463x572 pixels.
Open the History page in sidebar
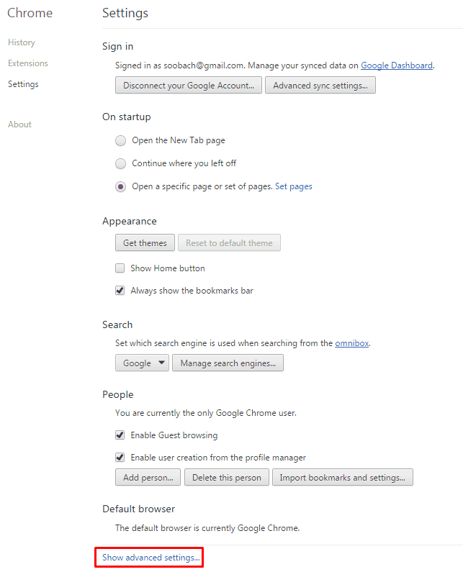click(22, 42)
